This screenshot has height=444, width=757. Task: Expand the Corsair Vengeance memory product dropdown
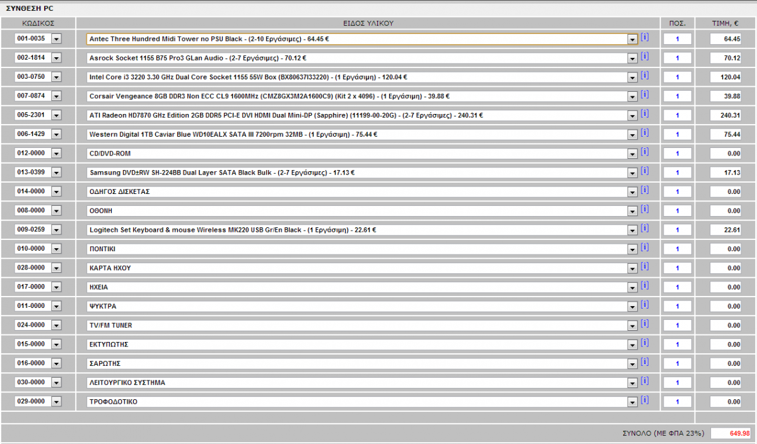tap(632, 96)
